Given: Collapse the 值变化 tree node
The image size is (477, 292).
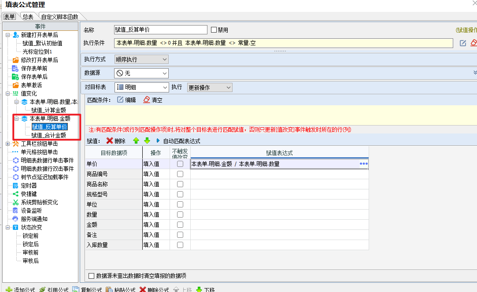Looking at the screenshot, I should click(x=7, y=93).
